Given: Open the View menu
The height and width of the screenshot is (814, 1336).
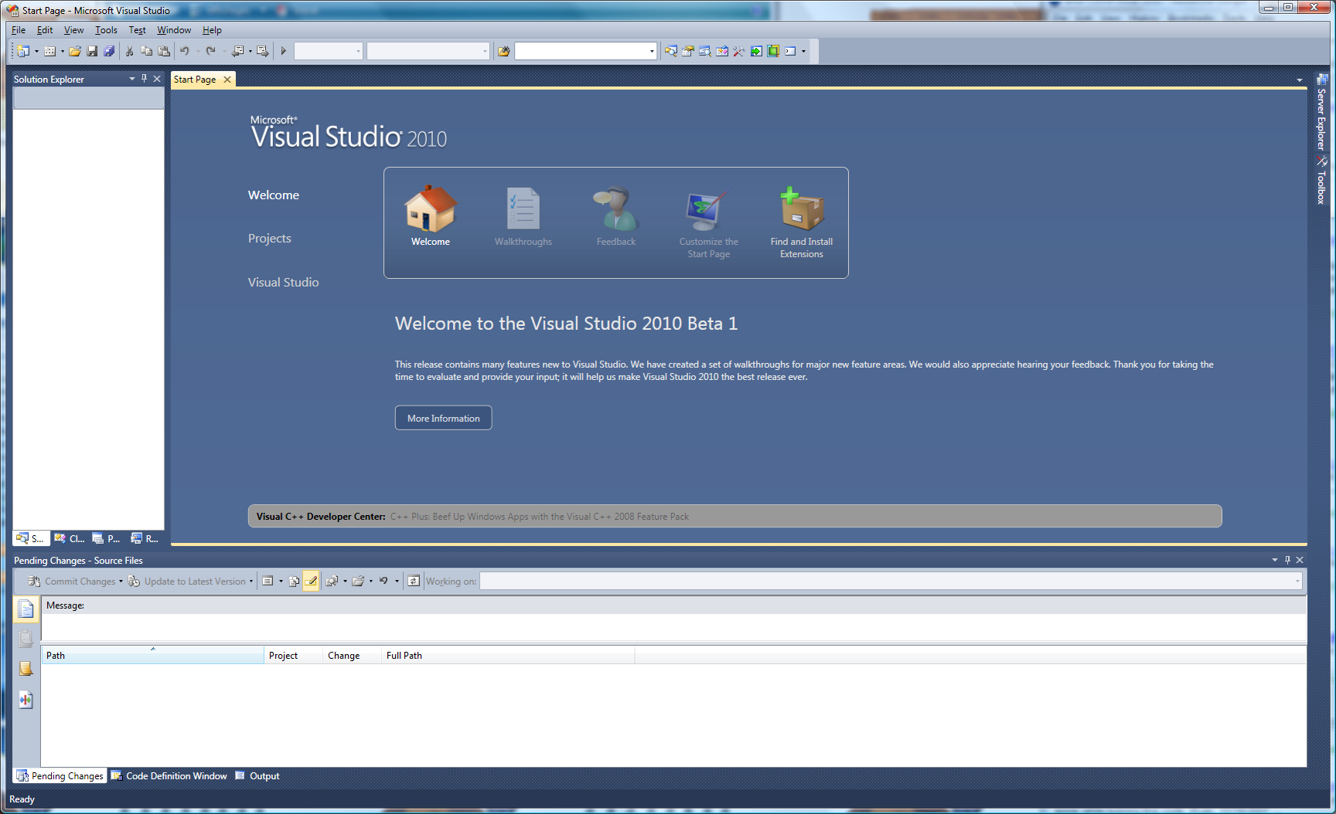Looking at the screenshot, I should 73,30.
